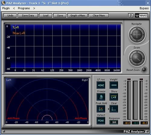
Task: Zoom out horizontally with left minus
Action: tap(131, 58)
